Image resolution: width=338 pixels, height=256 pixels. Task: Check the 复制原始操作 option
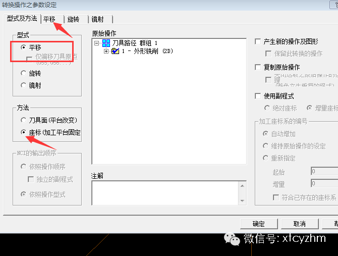click(258, 67)
